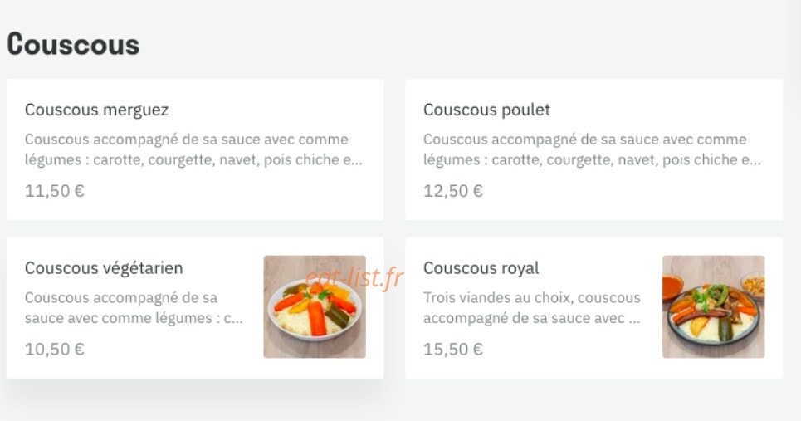The height and width of the screenshot is (421, 801).
Task: Click the Trois viandes au choix description
Action: 532,308
